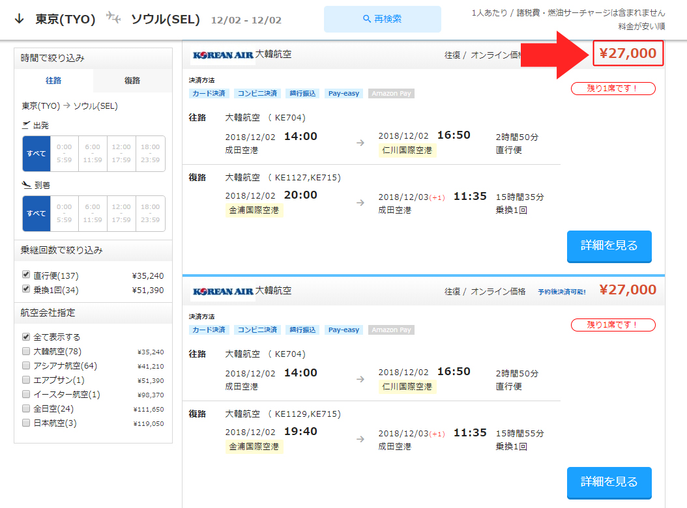Click 金浦国際空港 in first result return
This screenshot has width=687, height=508.
[x=254, y=210]
